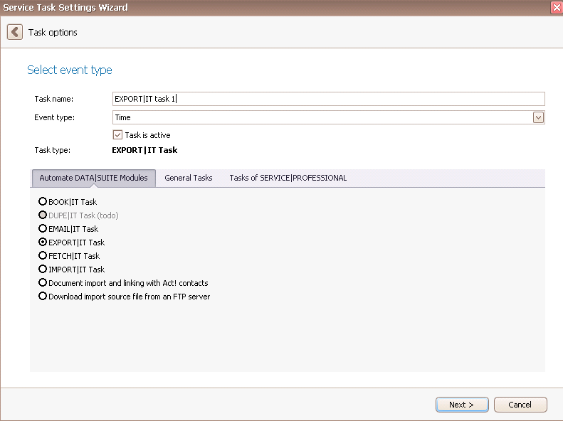Image resolution: width=563 pixels, height=421 pixels.
Task: Select the BOOK|IT Task radio button
Action: tap(43, 201)
